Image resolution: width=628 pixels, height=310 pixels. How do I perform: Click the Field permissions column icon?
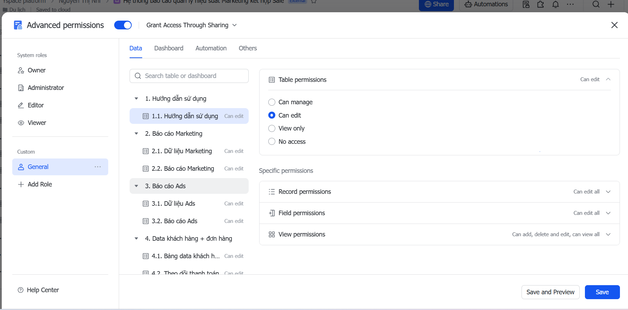click(x=272, y=213)
